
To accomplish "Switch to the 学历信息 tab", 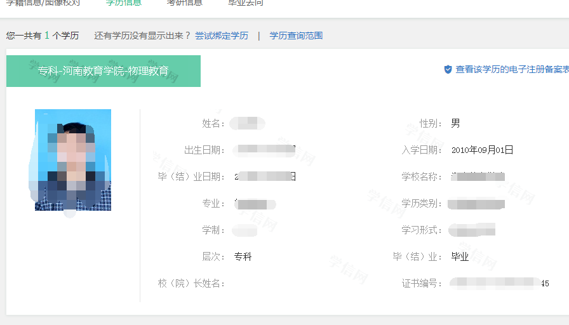I will [123, 3].
